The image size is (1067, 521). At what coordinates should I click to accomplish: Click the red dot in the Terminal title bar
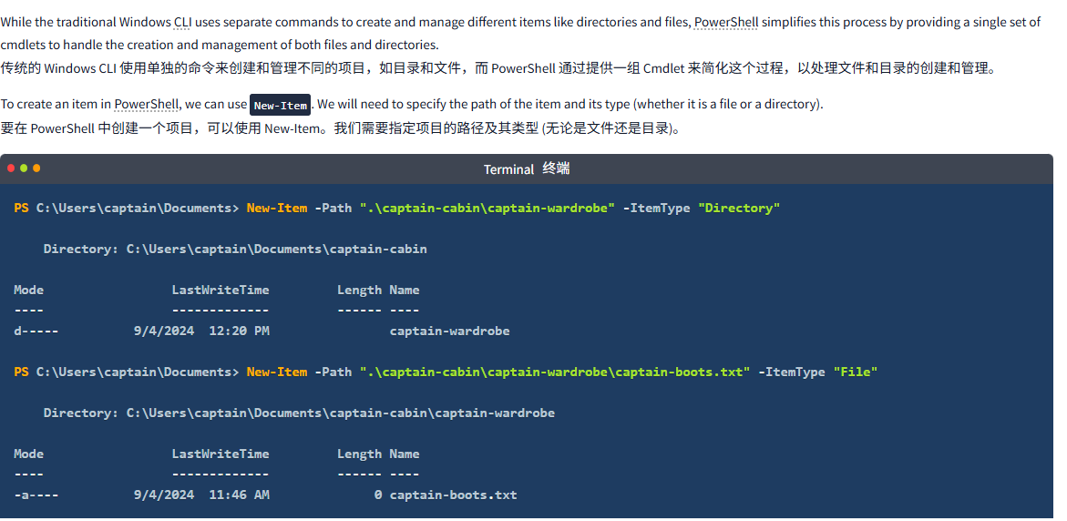pyautogui.click(x=11, y=168)
